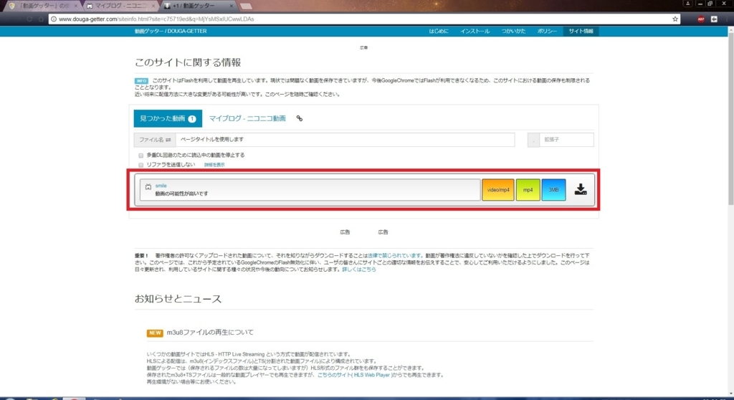Toggle 多重DL回避のために読込中の動画を停止する checkbox
The height and width of the screenshot is (400, 734).
[x=140, y=156]
